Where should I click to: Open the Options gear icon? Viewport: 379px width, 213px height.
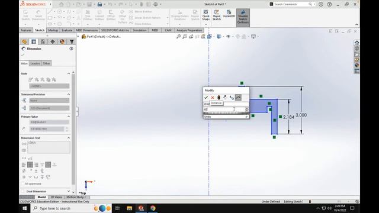click(156, 4)
